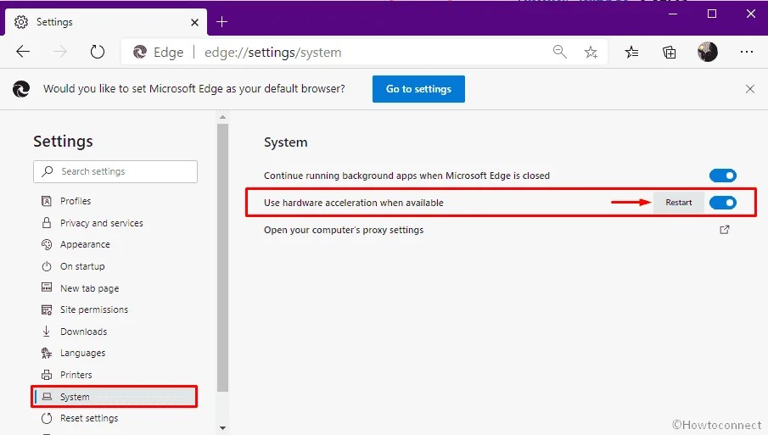Click Go to settings button
This screenshot has width=768, height=435.
(418, 88)
